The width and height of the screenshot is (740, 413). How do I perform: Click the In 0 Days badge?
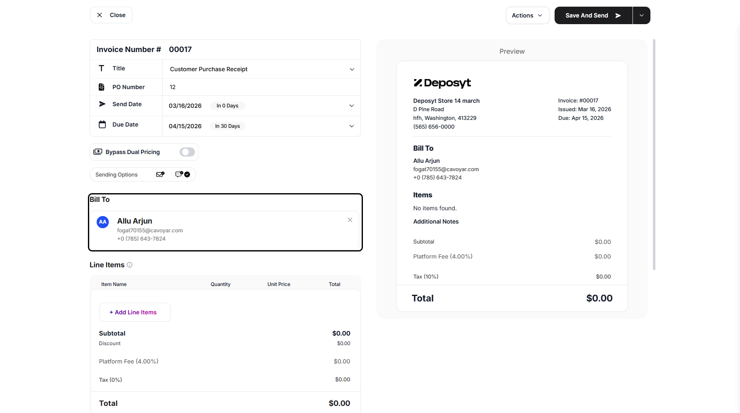(x=227, y=106)
